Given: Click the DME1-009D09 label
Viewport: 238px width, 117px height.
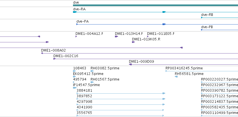Looking at the screenshot, I should click(141, 62).
